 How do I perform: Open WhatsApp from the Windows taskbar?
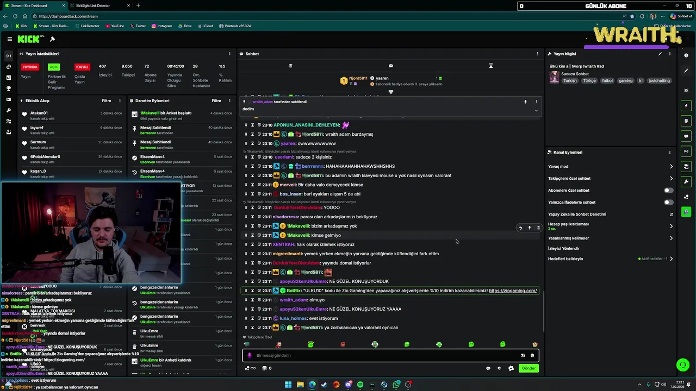click(396, 384)
